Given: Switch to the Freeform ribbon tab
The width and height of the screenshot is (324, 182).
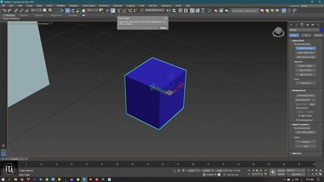Looking at the screenshot, I should 24,15.
